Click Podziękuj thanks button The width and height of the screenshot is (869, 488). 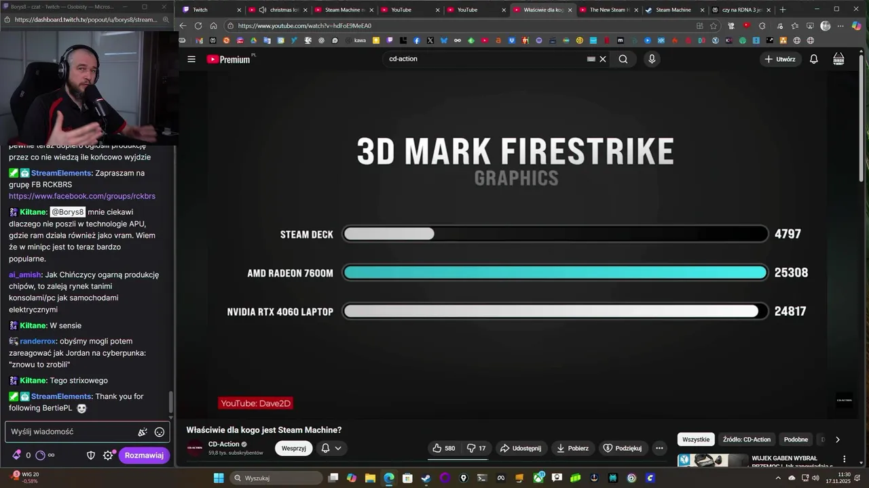(623, 448)
